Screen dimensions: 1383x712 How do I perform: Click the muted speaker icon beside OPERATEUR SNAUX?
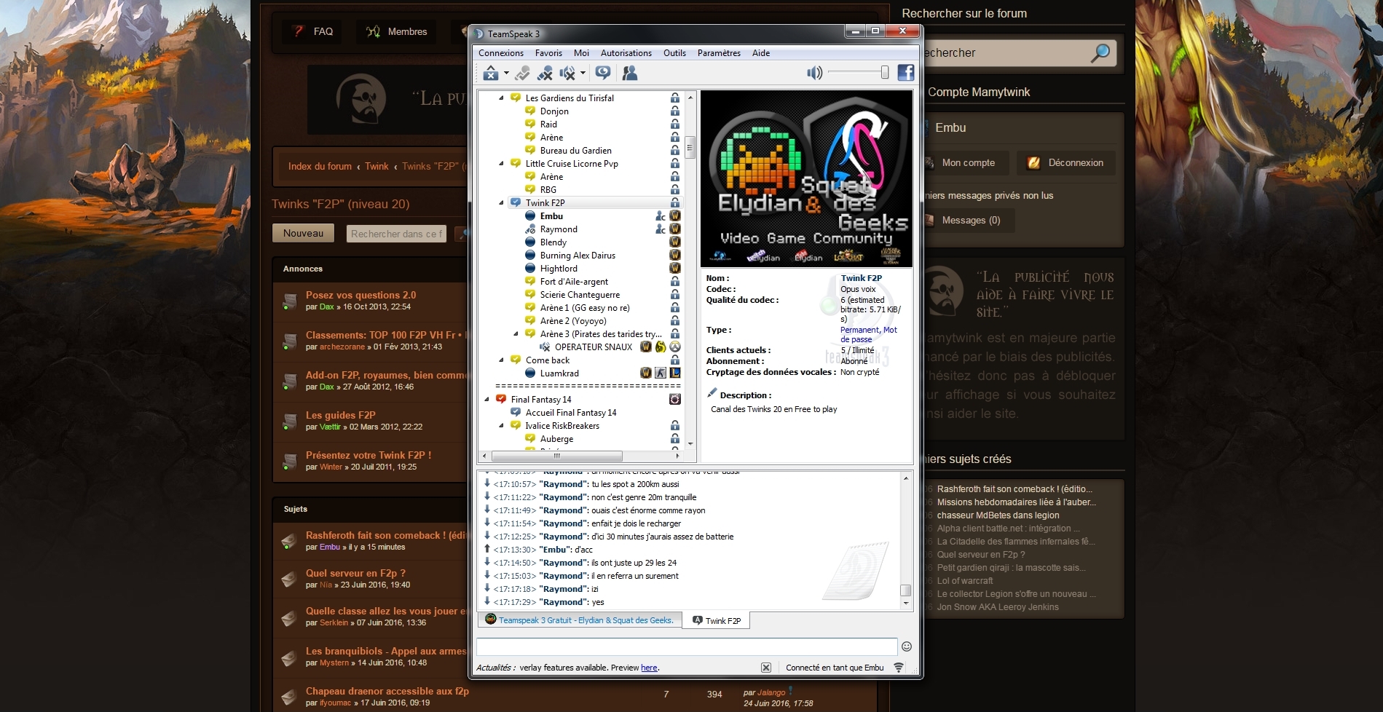545,347
